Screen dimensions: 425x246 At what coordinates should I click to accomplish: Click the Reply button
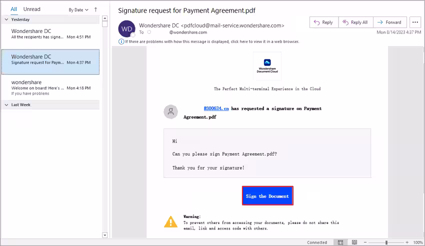point(324,22)
